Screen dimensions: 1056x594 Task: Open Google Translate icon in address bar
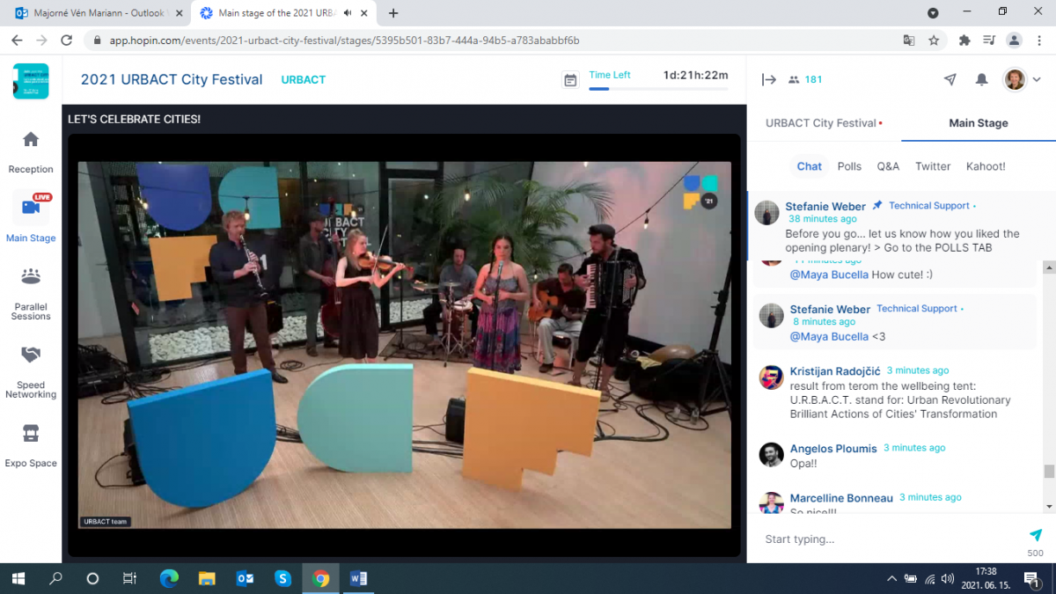click(x=909, y=40)
